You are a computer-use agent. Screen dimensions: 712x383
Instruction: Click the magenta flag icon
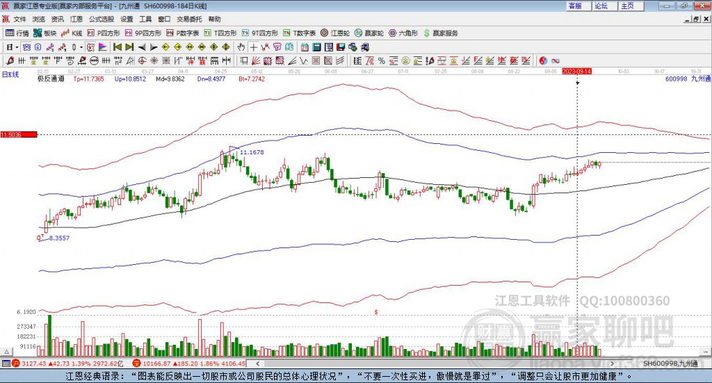pyautogui.click(x=103, y=47)
